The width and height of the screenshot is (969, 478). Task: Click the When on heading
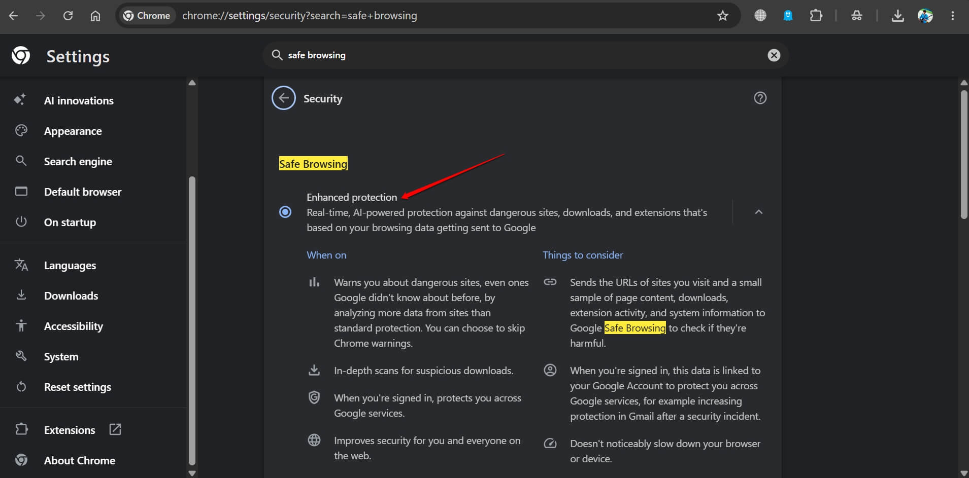pyautogui.click(x=326, y=255)
